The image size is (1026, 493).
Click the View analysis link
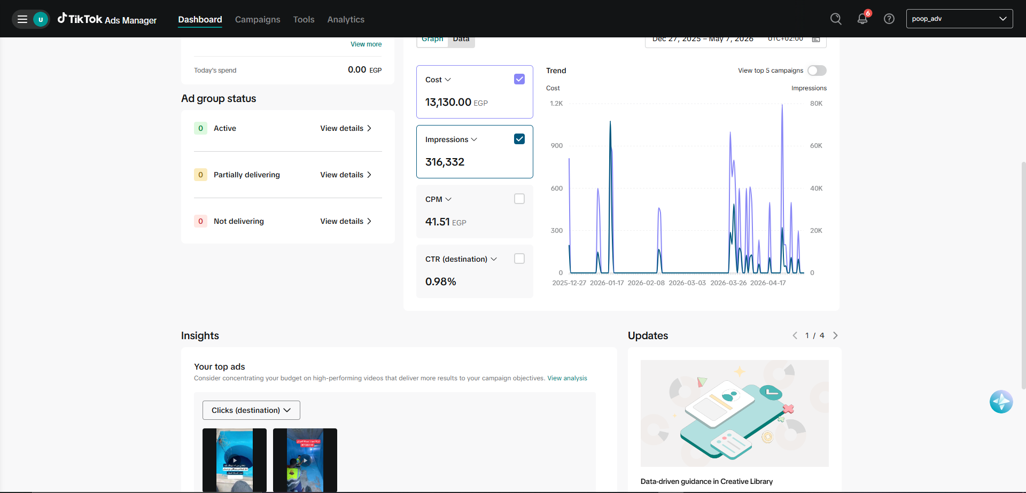click(x=567, y=378)
